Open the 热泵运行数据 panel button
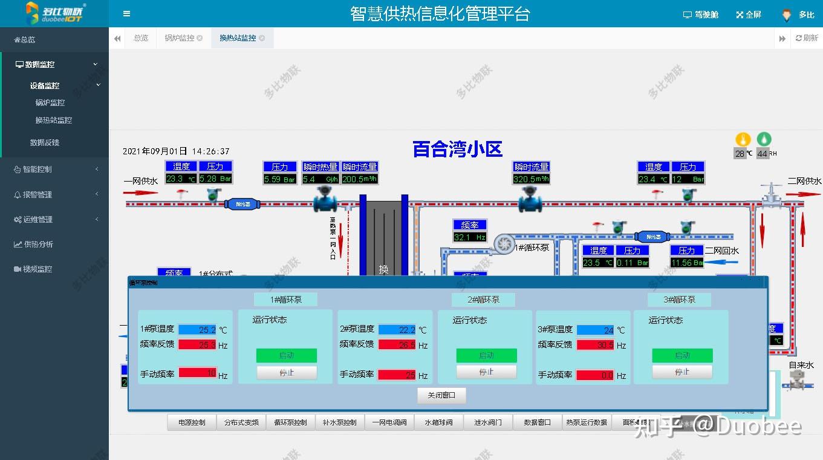The height and width of the screenshot is (460, 823). click(587, 422)
